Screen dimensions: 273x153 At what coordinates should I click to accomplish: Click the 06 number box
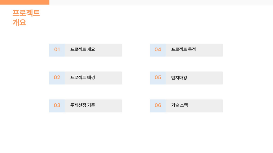coord(158,106)
